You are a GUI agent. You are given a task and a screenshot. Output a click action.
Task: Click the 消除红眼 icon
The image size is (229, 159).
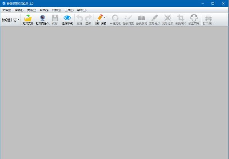pyautogui.click(x=168, y=18)
